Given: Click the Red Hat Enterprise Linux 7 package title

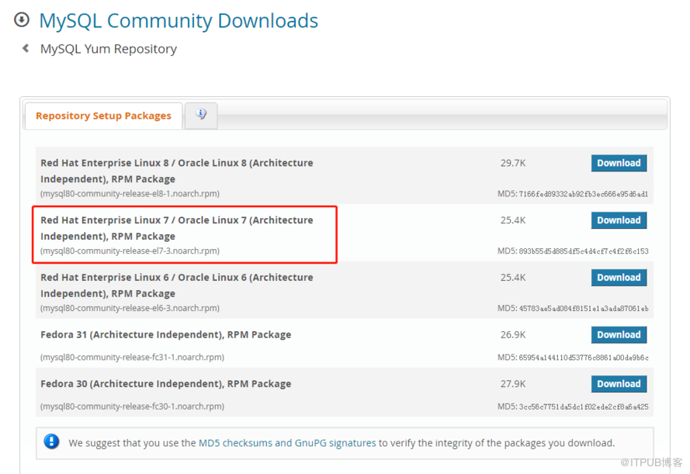Looking at the screenshot, I should [x=177, y=228].
